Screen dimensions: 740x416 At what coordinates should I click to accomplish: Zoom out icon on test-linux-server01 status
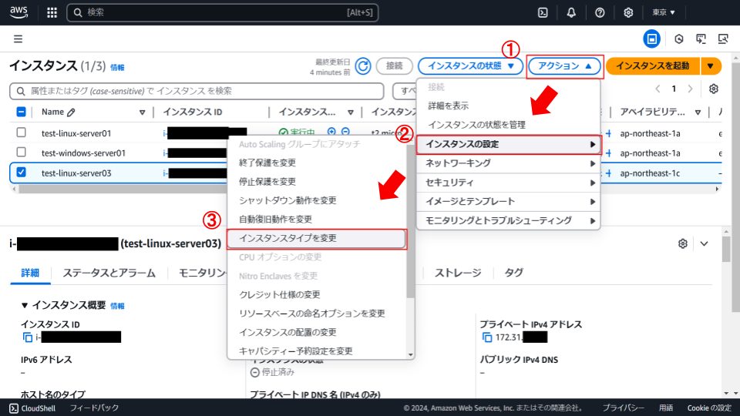point(345,132)
